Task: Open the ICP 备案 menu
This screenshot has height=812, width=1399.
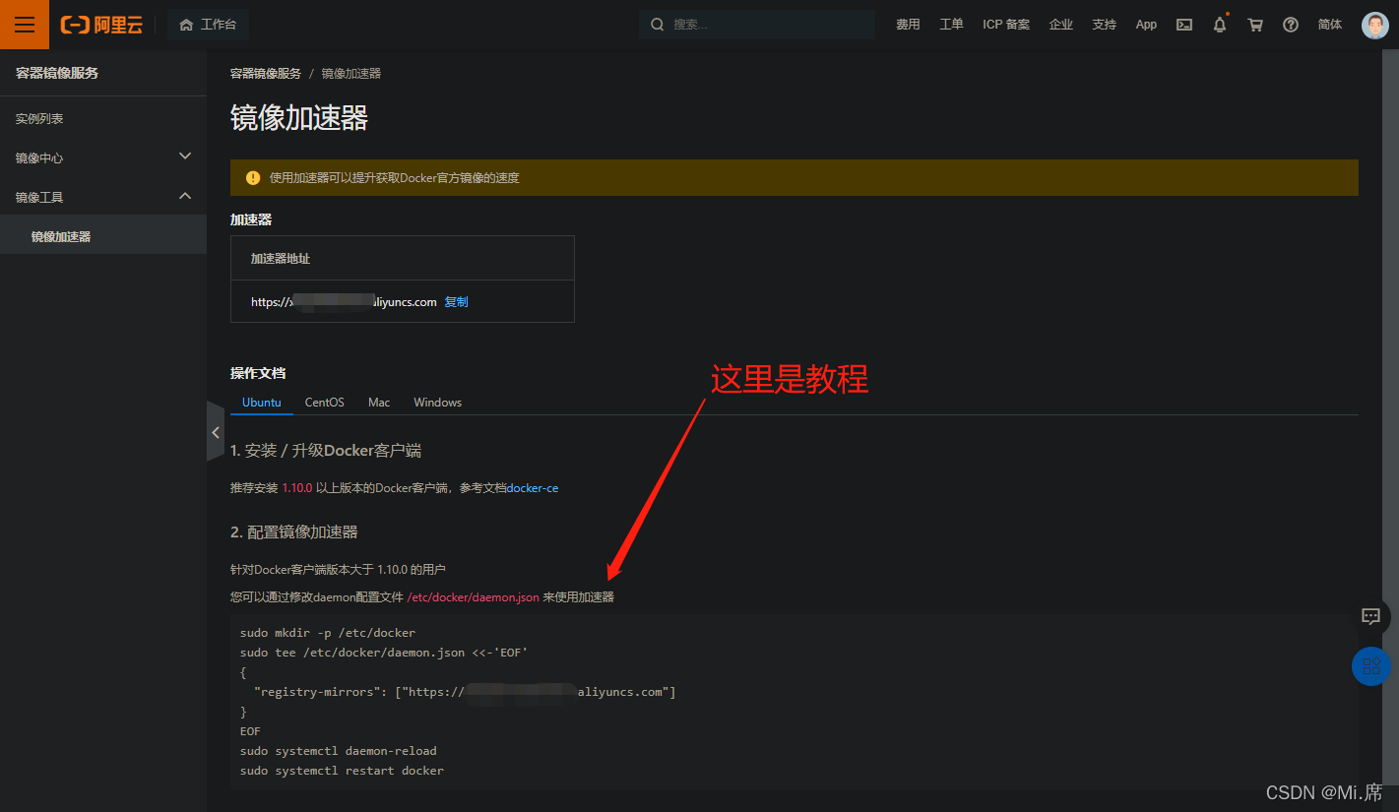Action: (x=1006, y=25)
